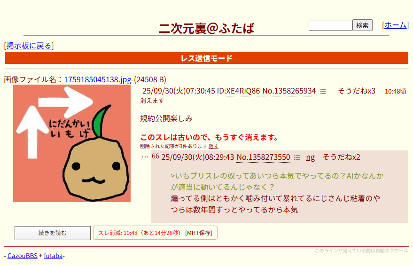Viewport: 413px width, 266px height.
Task: Click reply number No.1358273550
Action: click(264, 157)
